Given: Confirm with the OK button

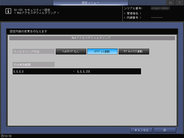Looking at the screenshot, I should pyautogui.click(x=165, y=130).
